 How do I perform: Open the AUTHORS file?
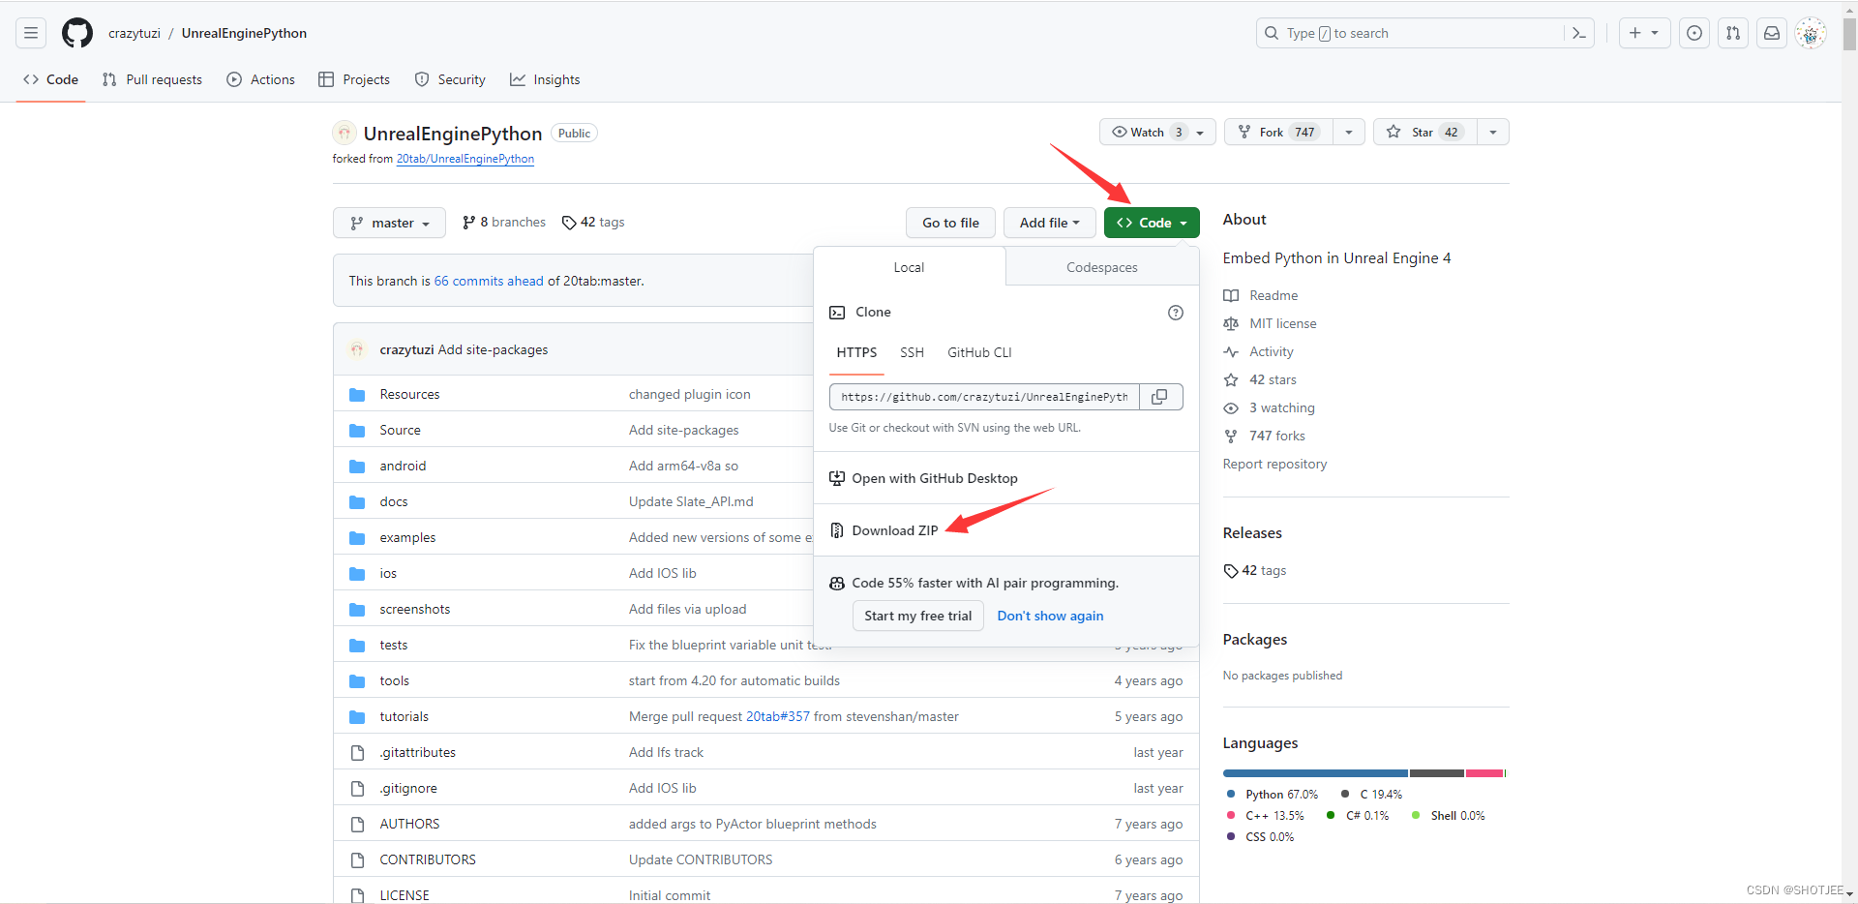[x=409, y=824]
